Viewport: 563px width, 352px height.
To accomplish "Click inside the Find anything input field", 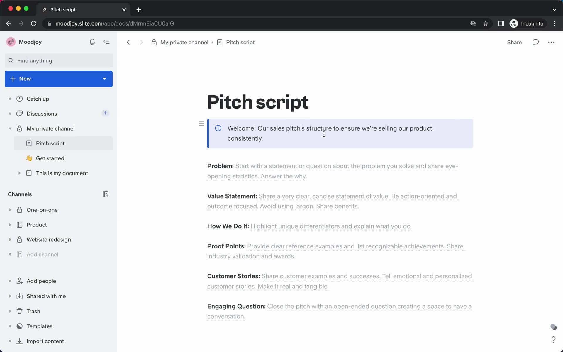I will tap(58, 60).
